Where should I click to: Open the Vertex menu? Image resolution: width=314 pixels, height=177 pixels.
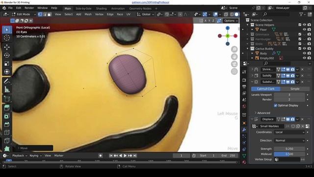click(x=99, y=14)
